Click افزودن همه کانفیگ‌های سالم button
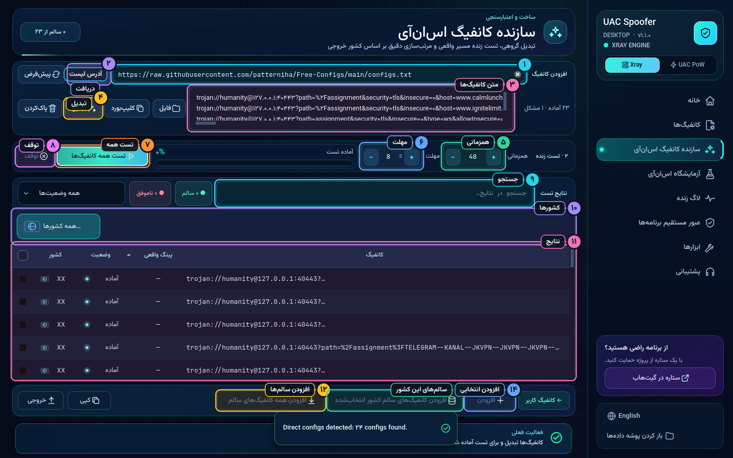The height and width of the screenshot is (458, 733). (271, 400)
